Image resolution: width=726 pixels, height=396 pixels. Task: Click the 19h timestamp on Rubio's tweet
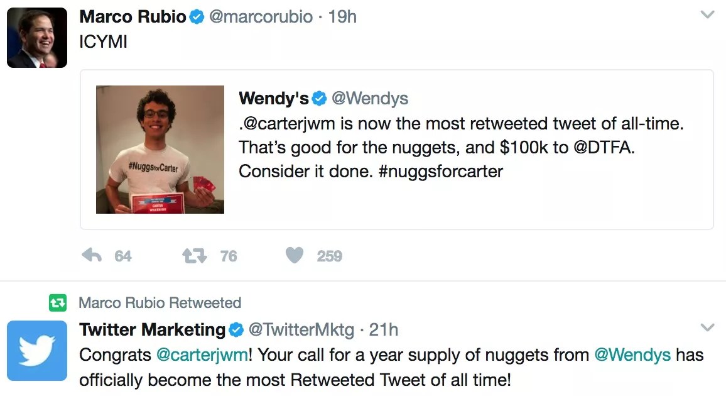pyautogui.click(x=342, y=16)
